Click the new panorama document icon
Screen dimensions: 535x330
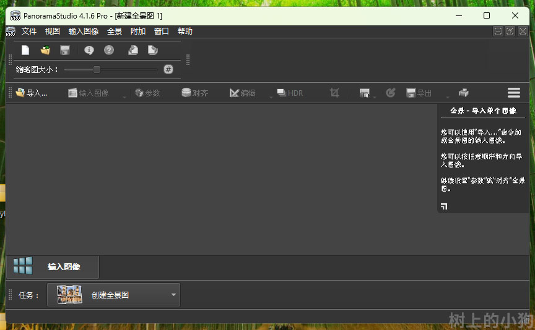click(x=25, y=50)
